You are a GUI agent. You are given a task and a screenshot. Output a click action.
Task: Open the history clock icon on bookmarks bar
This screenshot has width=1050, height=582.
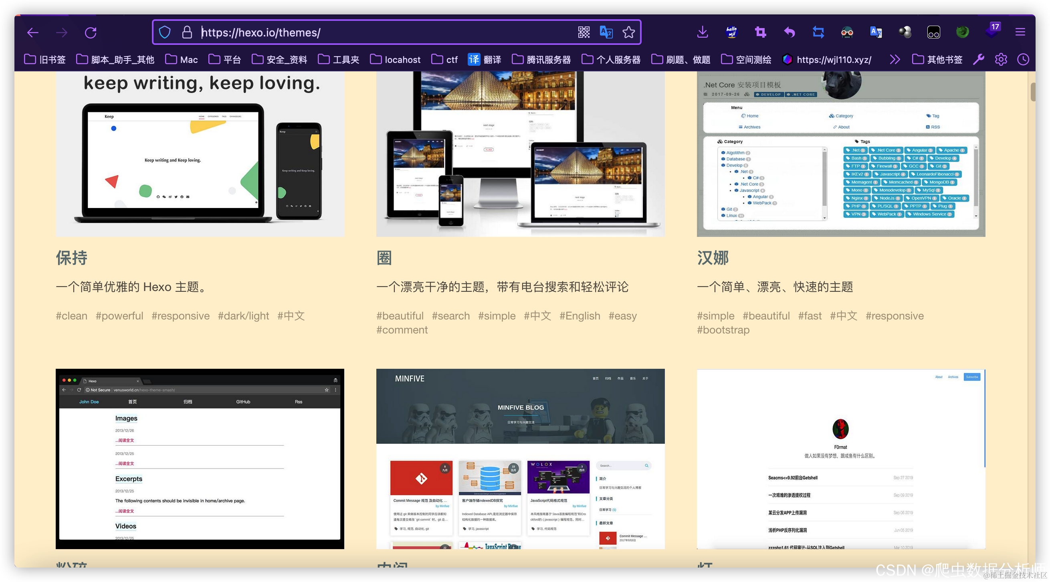pyautogui.click(x=1023, y=59)
